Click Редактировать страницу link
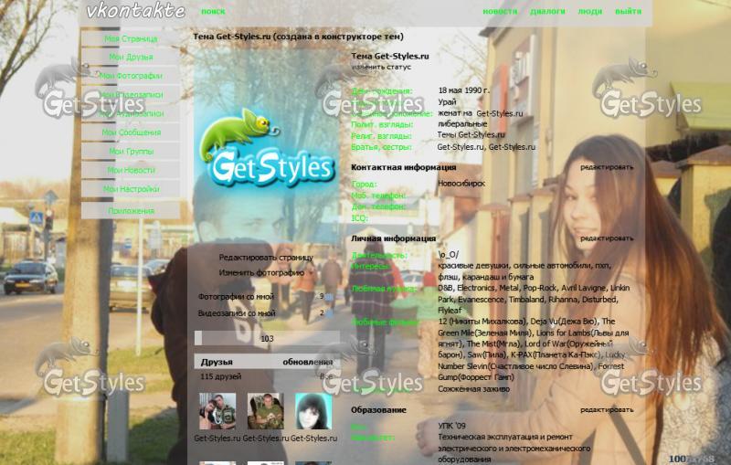 266,258
